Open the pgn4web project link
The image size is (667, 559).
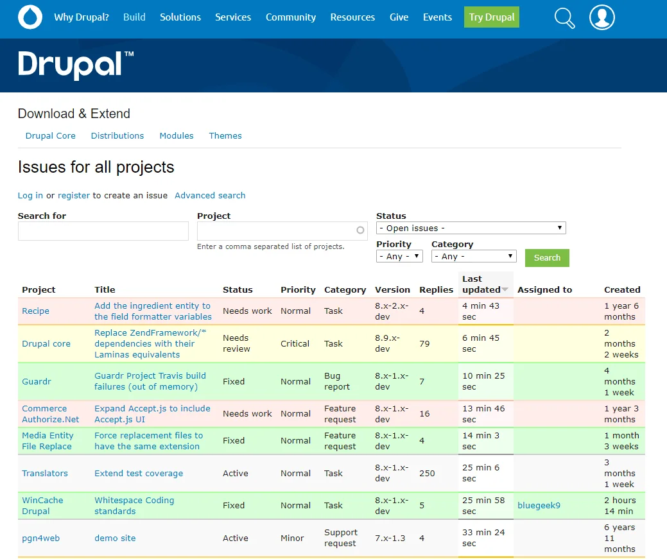click(41, 538)
